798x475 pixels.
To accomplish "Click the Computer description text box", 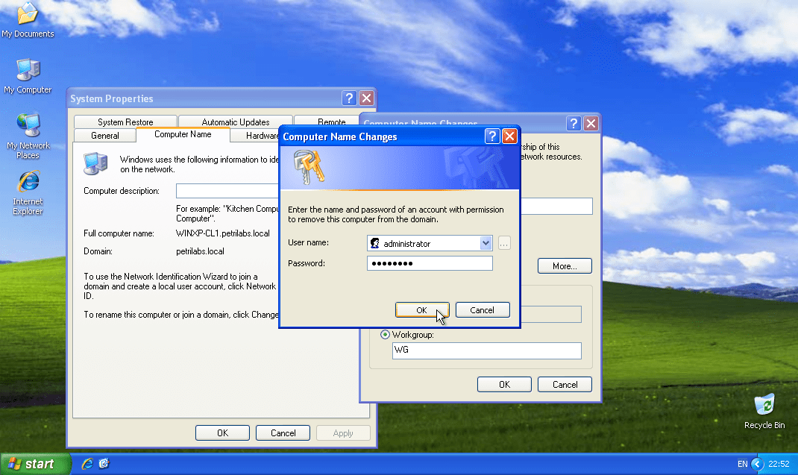I will pyautogui.click(x=227, y=191).
